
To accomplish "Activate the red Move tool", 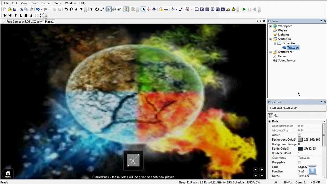I will 149,9.
